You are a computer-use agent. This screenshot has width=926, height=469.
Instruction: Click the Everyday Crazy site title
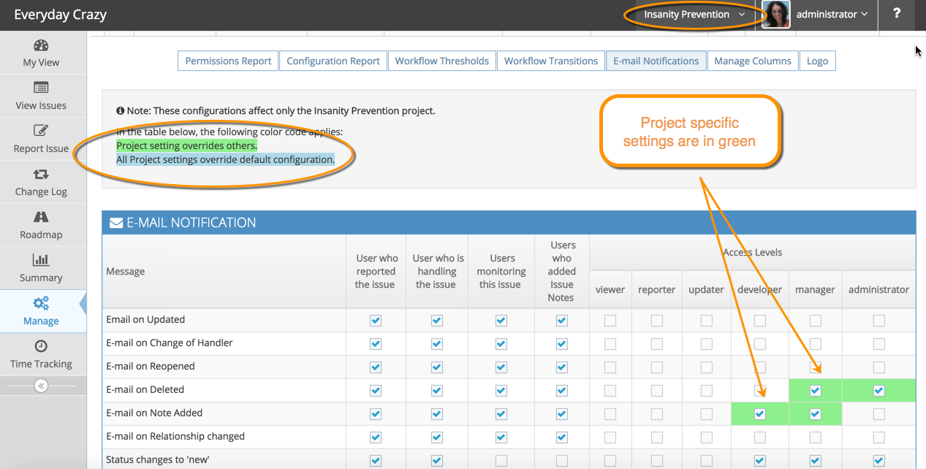(x=60, y=15)
